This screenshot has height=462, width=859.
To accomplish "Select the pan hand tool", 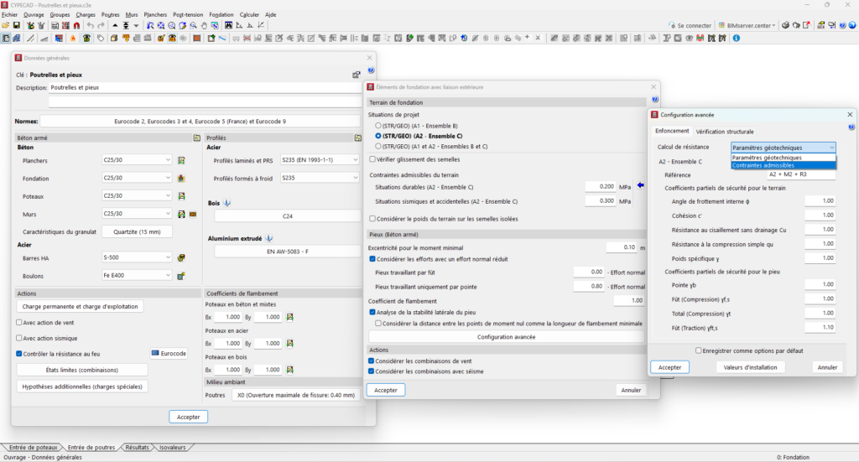I will 204,25.
